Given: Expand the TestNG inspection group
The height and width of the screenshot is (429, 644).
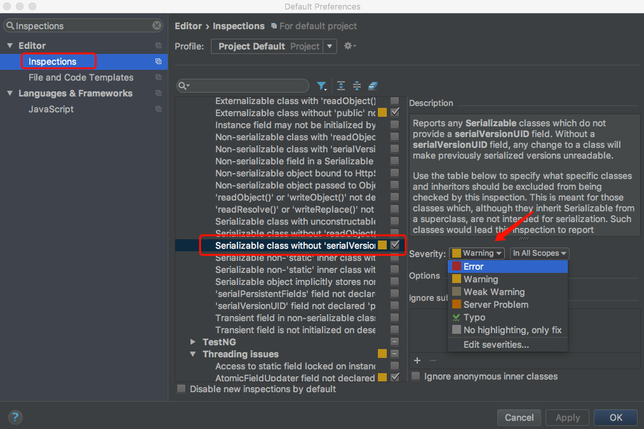Looking at the screenshot, I should pos(194,341).
